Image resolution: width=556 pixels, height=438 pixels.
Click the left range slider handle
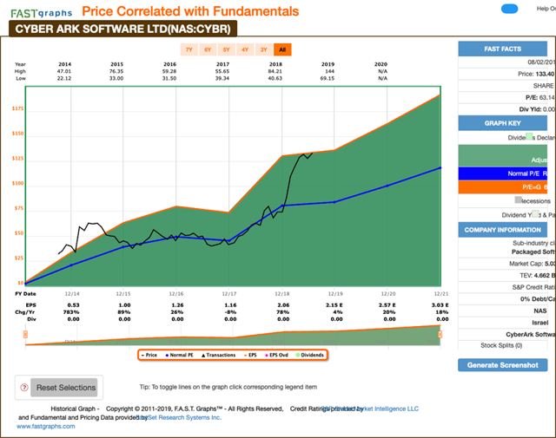25,334
